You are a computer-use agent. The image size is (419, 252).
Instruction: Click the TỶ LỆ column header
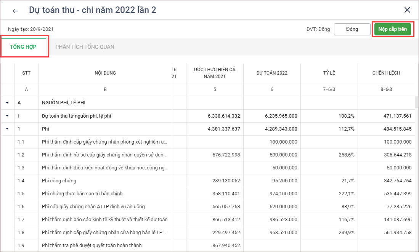point(329,73)
